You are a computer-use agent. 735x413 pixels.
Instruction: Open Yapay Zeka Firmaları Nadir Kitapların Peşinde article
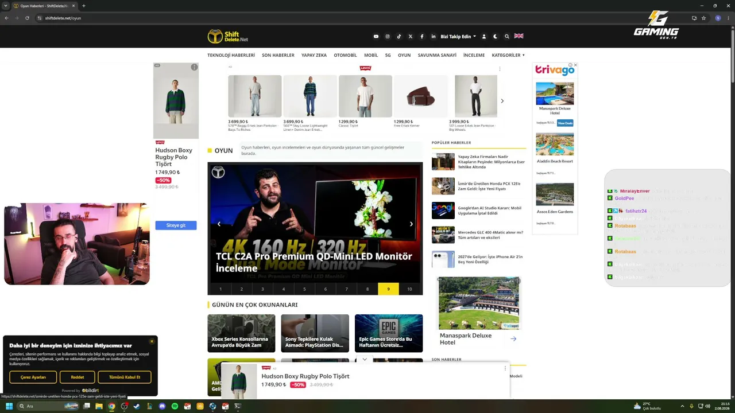(x=491, y=162)
